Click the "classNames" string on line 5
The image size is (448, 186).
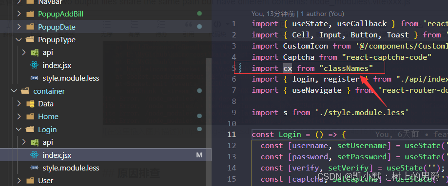pyautogui.click(x=346, y=68)
